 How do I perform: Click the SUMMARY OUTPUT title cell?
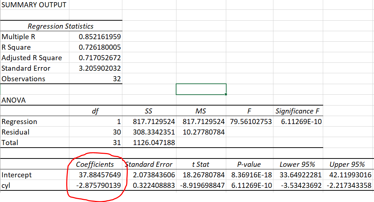34,5
